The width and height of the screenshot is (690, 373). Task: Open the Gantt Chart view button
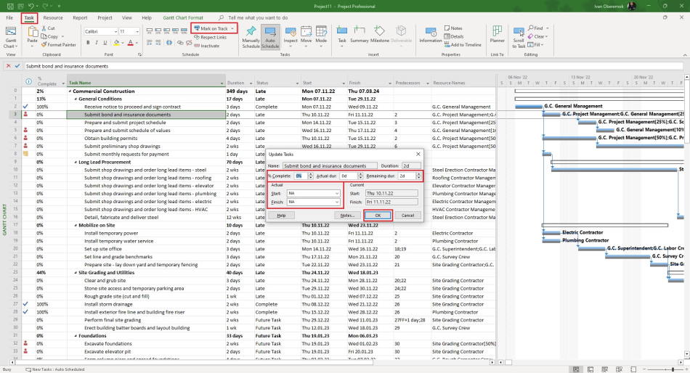coord(11,36)
